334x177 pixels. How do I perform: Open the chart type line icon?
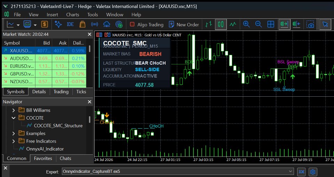coord(10,24)
